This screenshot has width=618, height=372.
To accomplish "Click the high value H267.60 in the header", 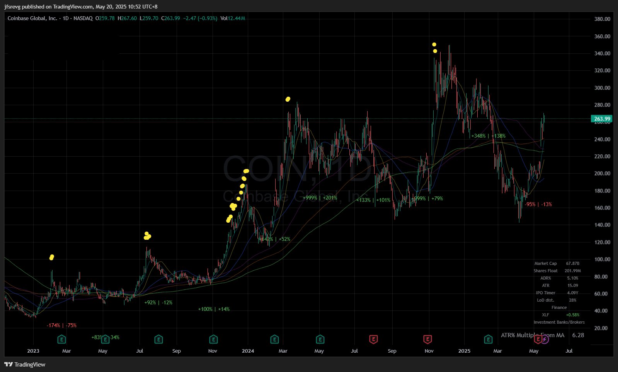I will (x=127, y=18).
